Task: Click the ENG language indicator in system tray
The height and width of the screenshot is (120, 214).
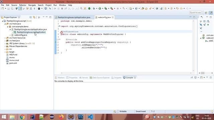Action: [198, 116]
